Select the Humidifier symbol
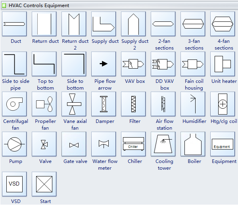The height and width of the screenshot is (205, 238). (193, 104)
